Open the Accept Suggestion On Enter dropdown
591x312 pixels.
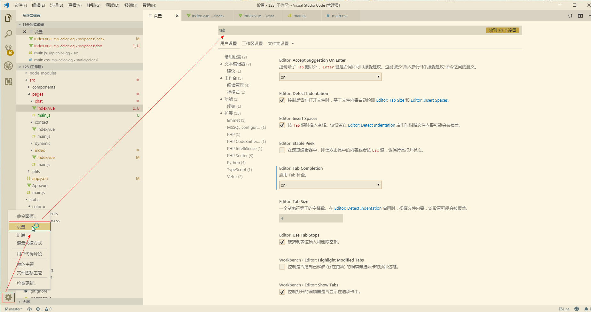tap(330, 77)
